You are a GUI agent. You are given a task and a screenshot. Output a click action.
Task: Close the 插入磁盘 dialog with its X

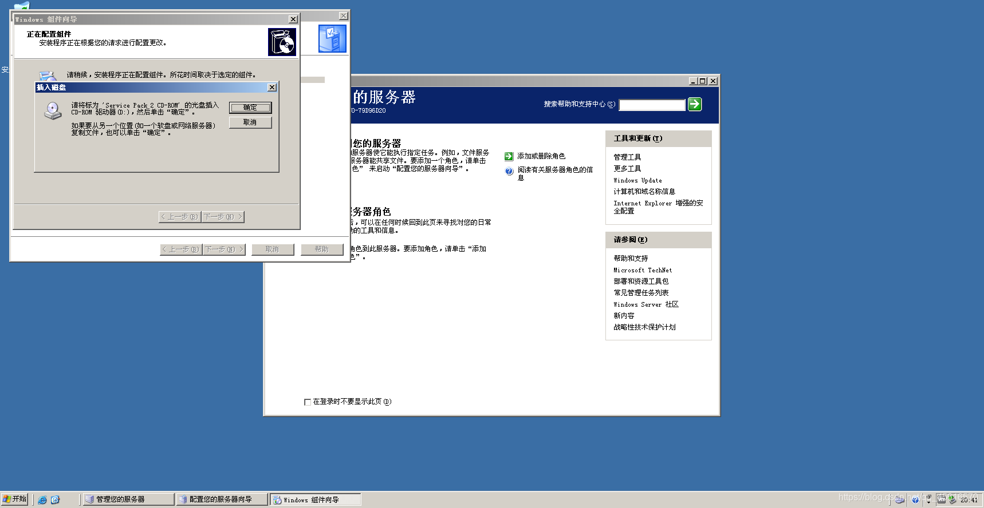point(272,88)
